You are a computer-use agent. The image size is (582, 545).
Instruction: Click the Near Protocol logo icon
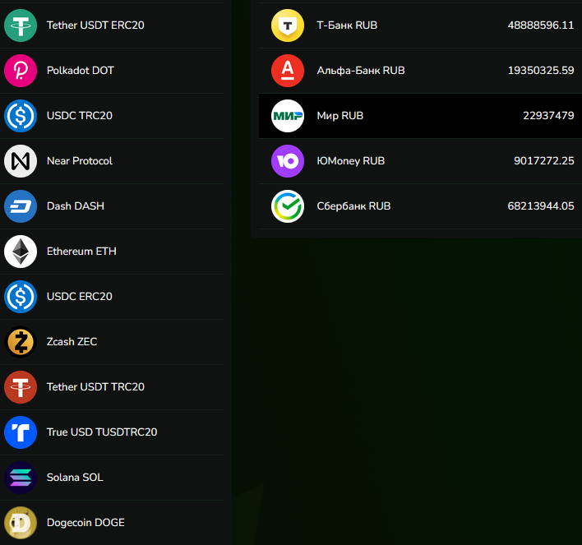(x=21, y=161)
